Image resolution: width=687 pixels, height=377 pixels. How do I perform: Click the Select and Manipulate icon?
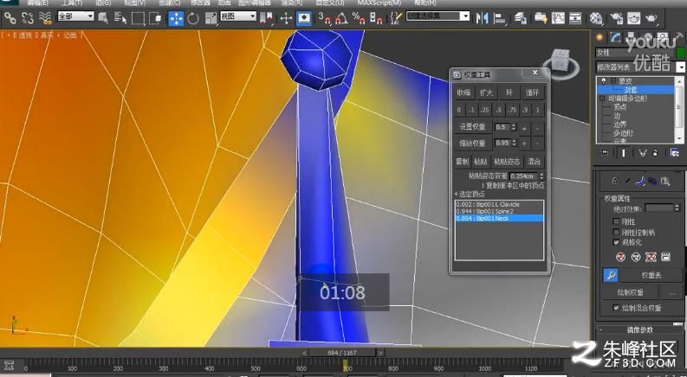tap(286, 18)
